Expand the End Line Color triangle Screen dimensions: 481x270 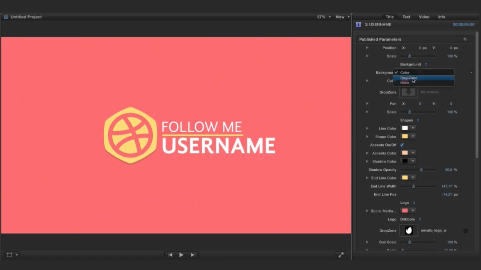click(x=367, y=178)
